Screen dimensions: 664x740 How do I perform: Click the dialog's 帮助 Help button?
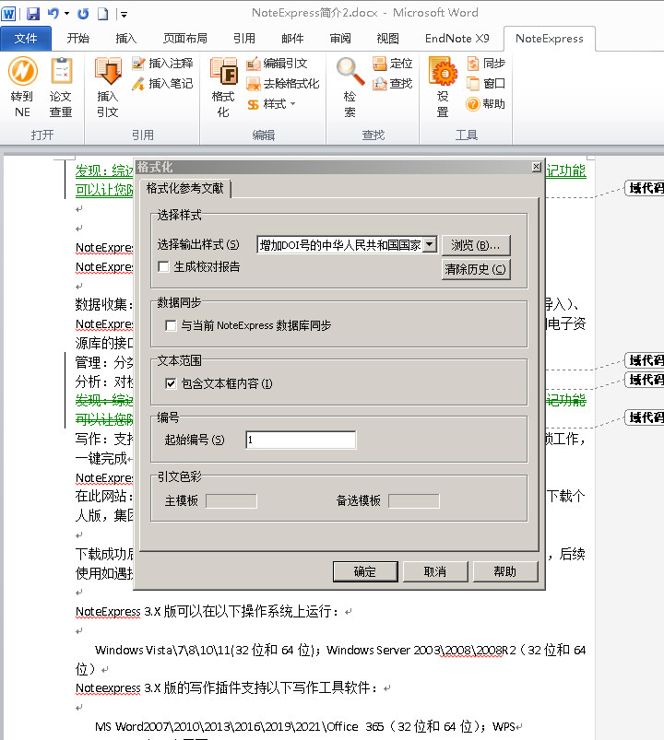pos(504,571)
